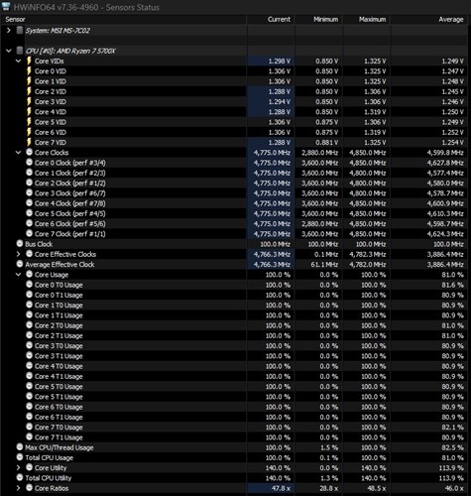The width and height of the screenshot is (471, 496).
Task: Expand the System MSI MS-7C02 node
Action: pyautogui.click(x=9, y=31)
